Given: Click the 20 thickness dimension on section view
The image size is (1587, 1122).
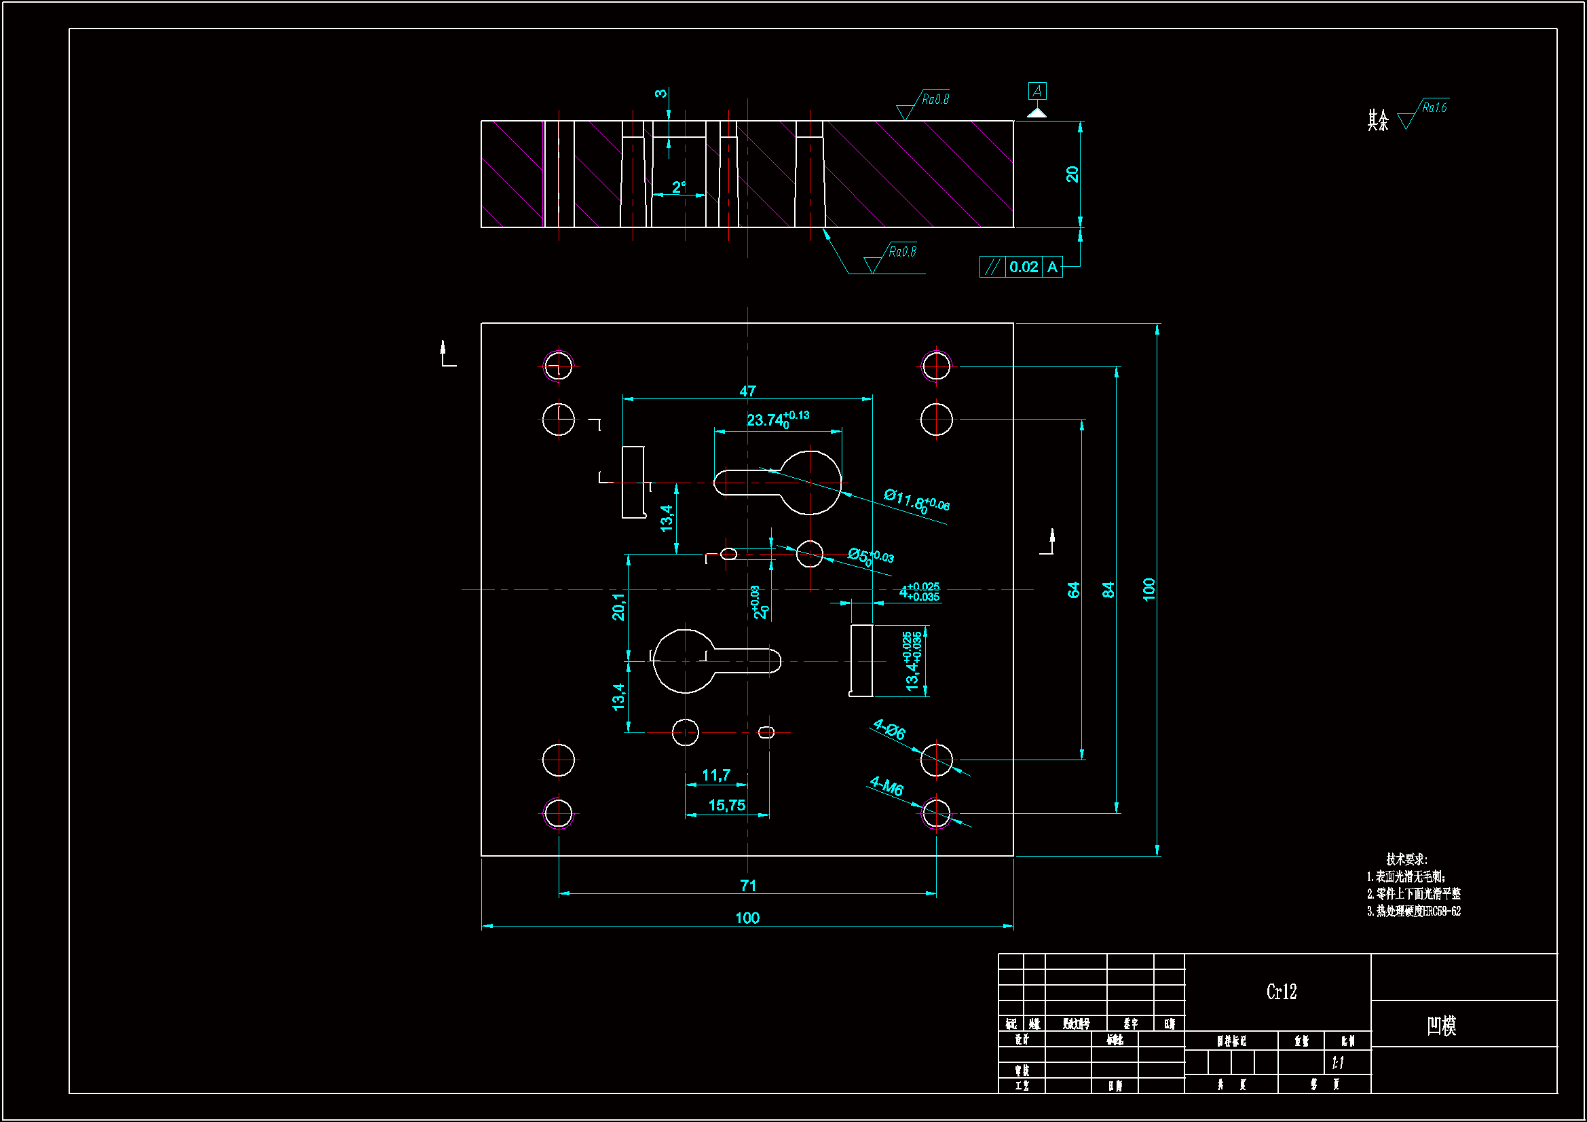Looking at the screenshot, I should point(1072,174).
